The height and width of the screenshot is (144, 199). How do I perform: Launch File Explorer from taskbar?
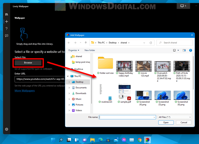pyautogui.click(x=92, y=140)
